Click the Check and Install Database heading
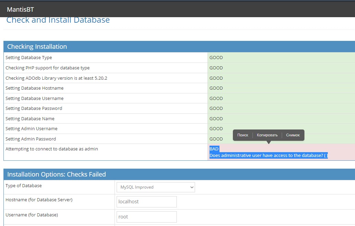 coord(58,20)
